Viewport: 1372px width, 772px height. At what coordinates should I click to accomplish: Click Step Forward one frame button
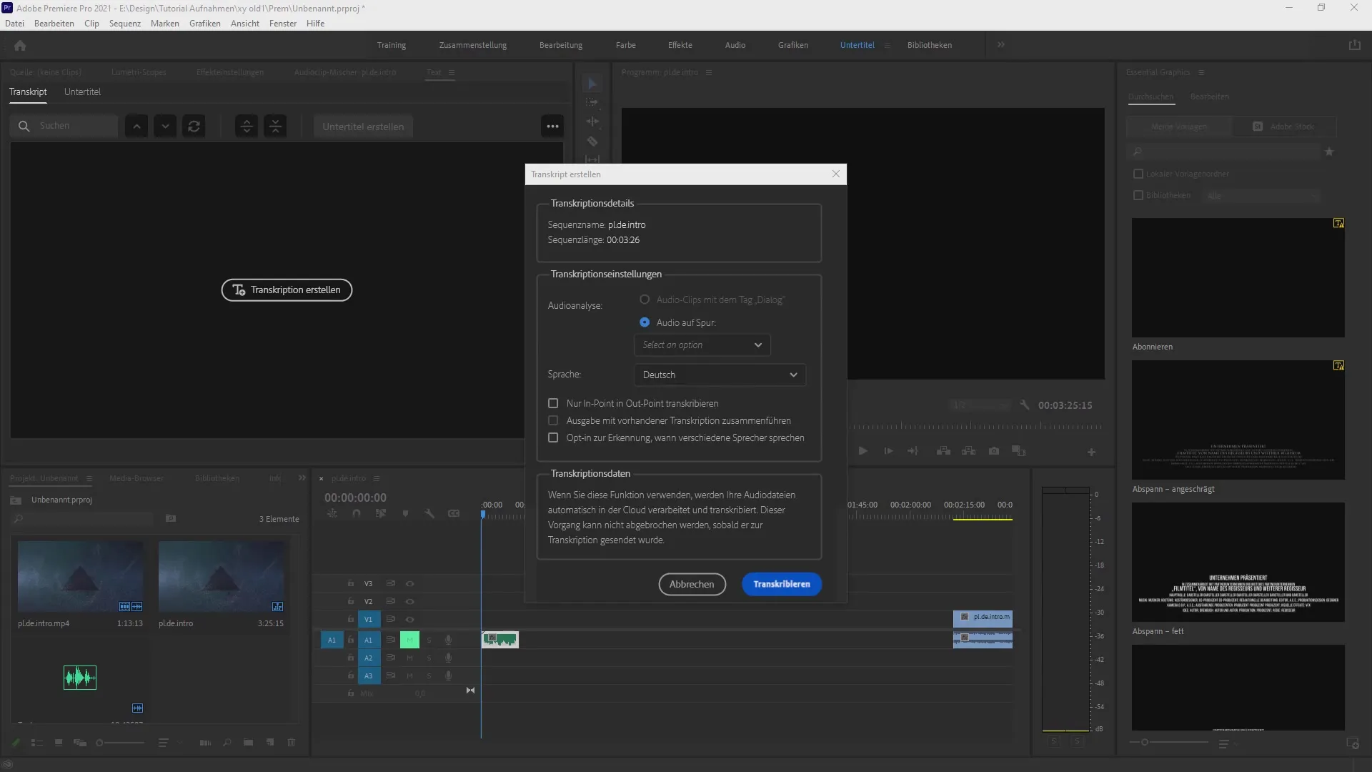[x=888, y=451]
